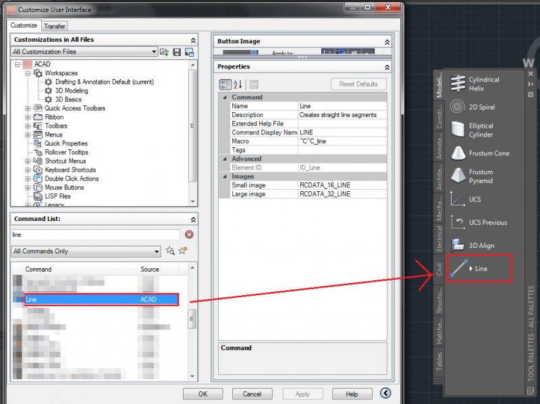Screen dimensions: 540x404
Task: Close the tool palette with X
Action: (531, 74)
